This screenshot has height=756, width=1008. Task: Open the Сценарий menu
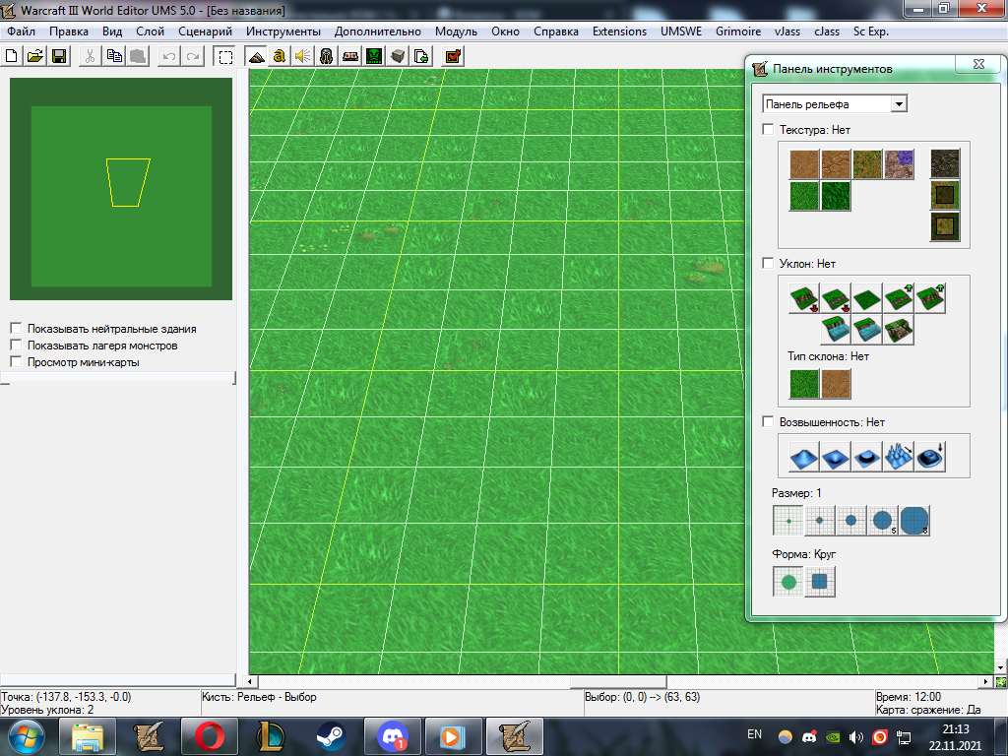[205, 31]
